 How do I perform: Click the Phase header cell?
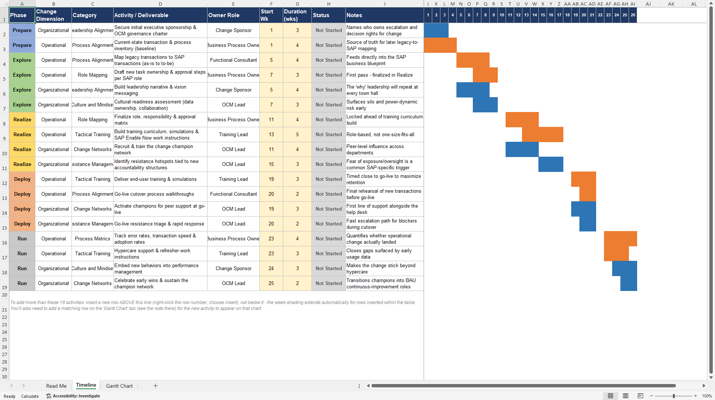(x=22, y=15)
